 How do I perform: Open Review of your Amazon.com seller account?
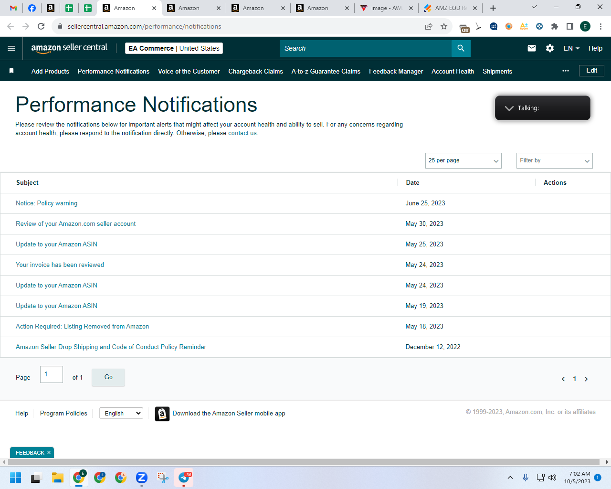[x=75, y=224]
